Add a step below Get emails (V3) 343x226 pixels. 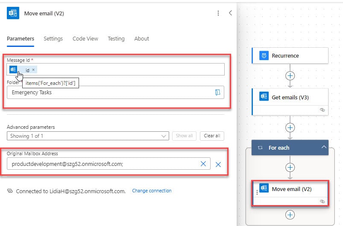pyautogui.click(x=290, y=127)
